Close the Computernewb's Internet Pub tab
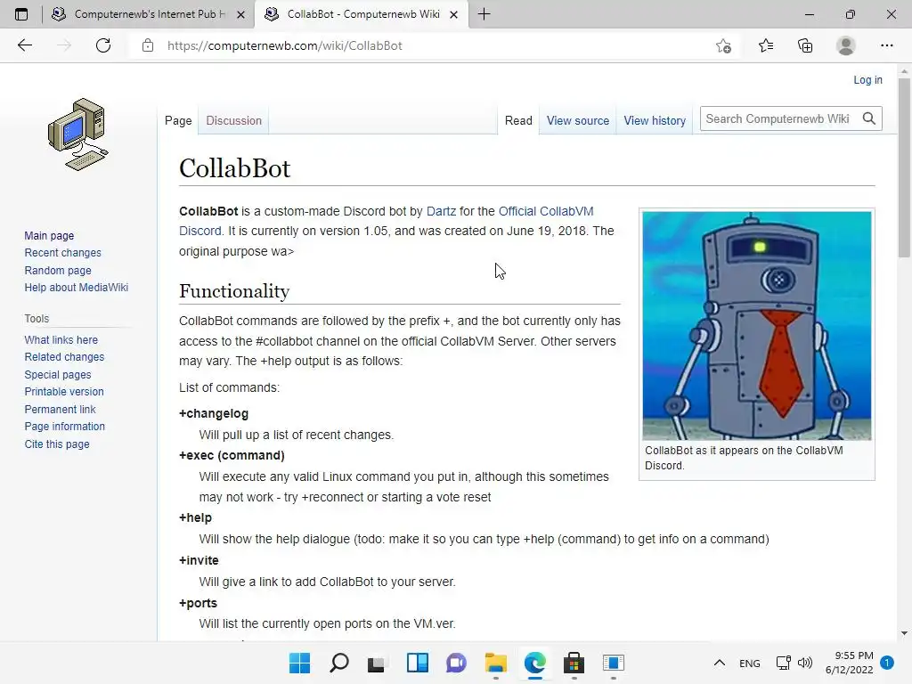This screenshot has width=912, height=684. pyautogui.click(x=240, y=14)
